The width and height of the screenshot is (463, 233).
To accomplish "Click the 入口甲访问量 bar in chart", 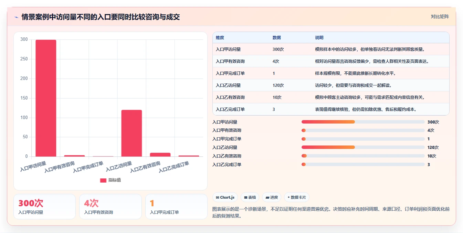I will click(46, 98).
